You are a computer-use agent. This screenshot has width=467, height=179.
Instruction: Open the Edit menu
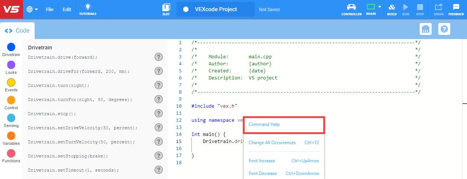67,9
